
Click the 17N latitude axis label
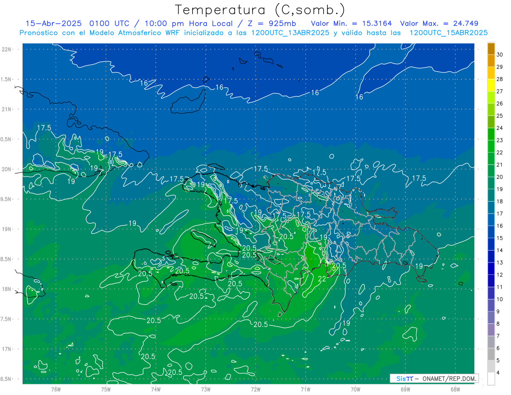point(6,349)
